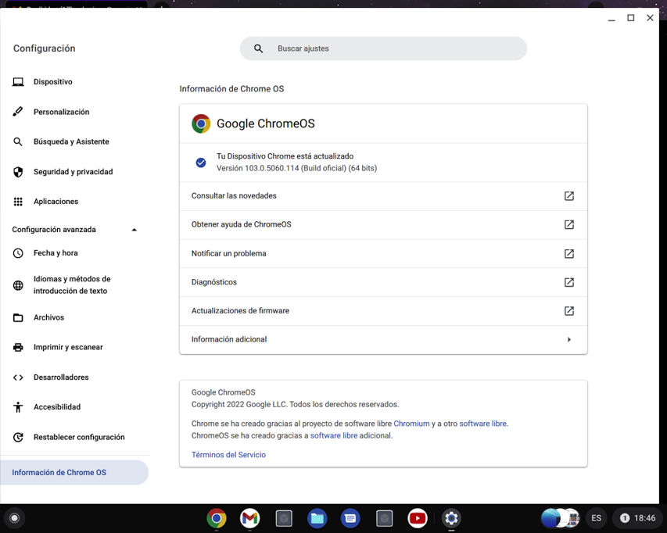Screen dimensions: 667x533
Task: Focus the Buscar ajustes search field
Action: pyautogui.click(x=383, y=48)
